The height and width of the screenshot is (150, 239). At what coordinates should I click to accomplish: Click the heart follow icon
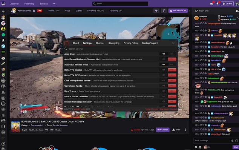click(156, 11)
